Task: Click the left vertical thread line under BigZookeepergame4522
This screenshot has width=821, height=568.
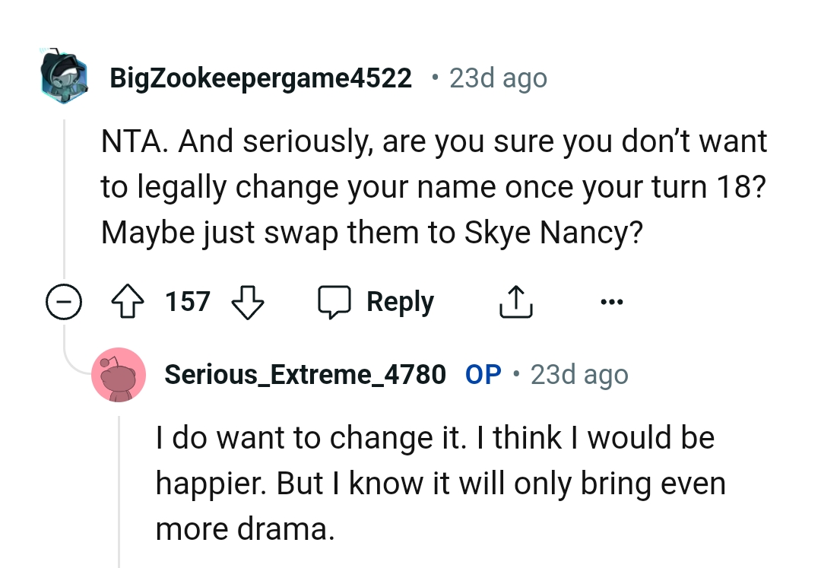Action: [x=64, y=198]
